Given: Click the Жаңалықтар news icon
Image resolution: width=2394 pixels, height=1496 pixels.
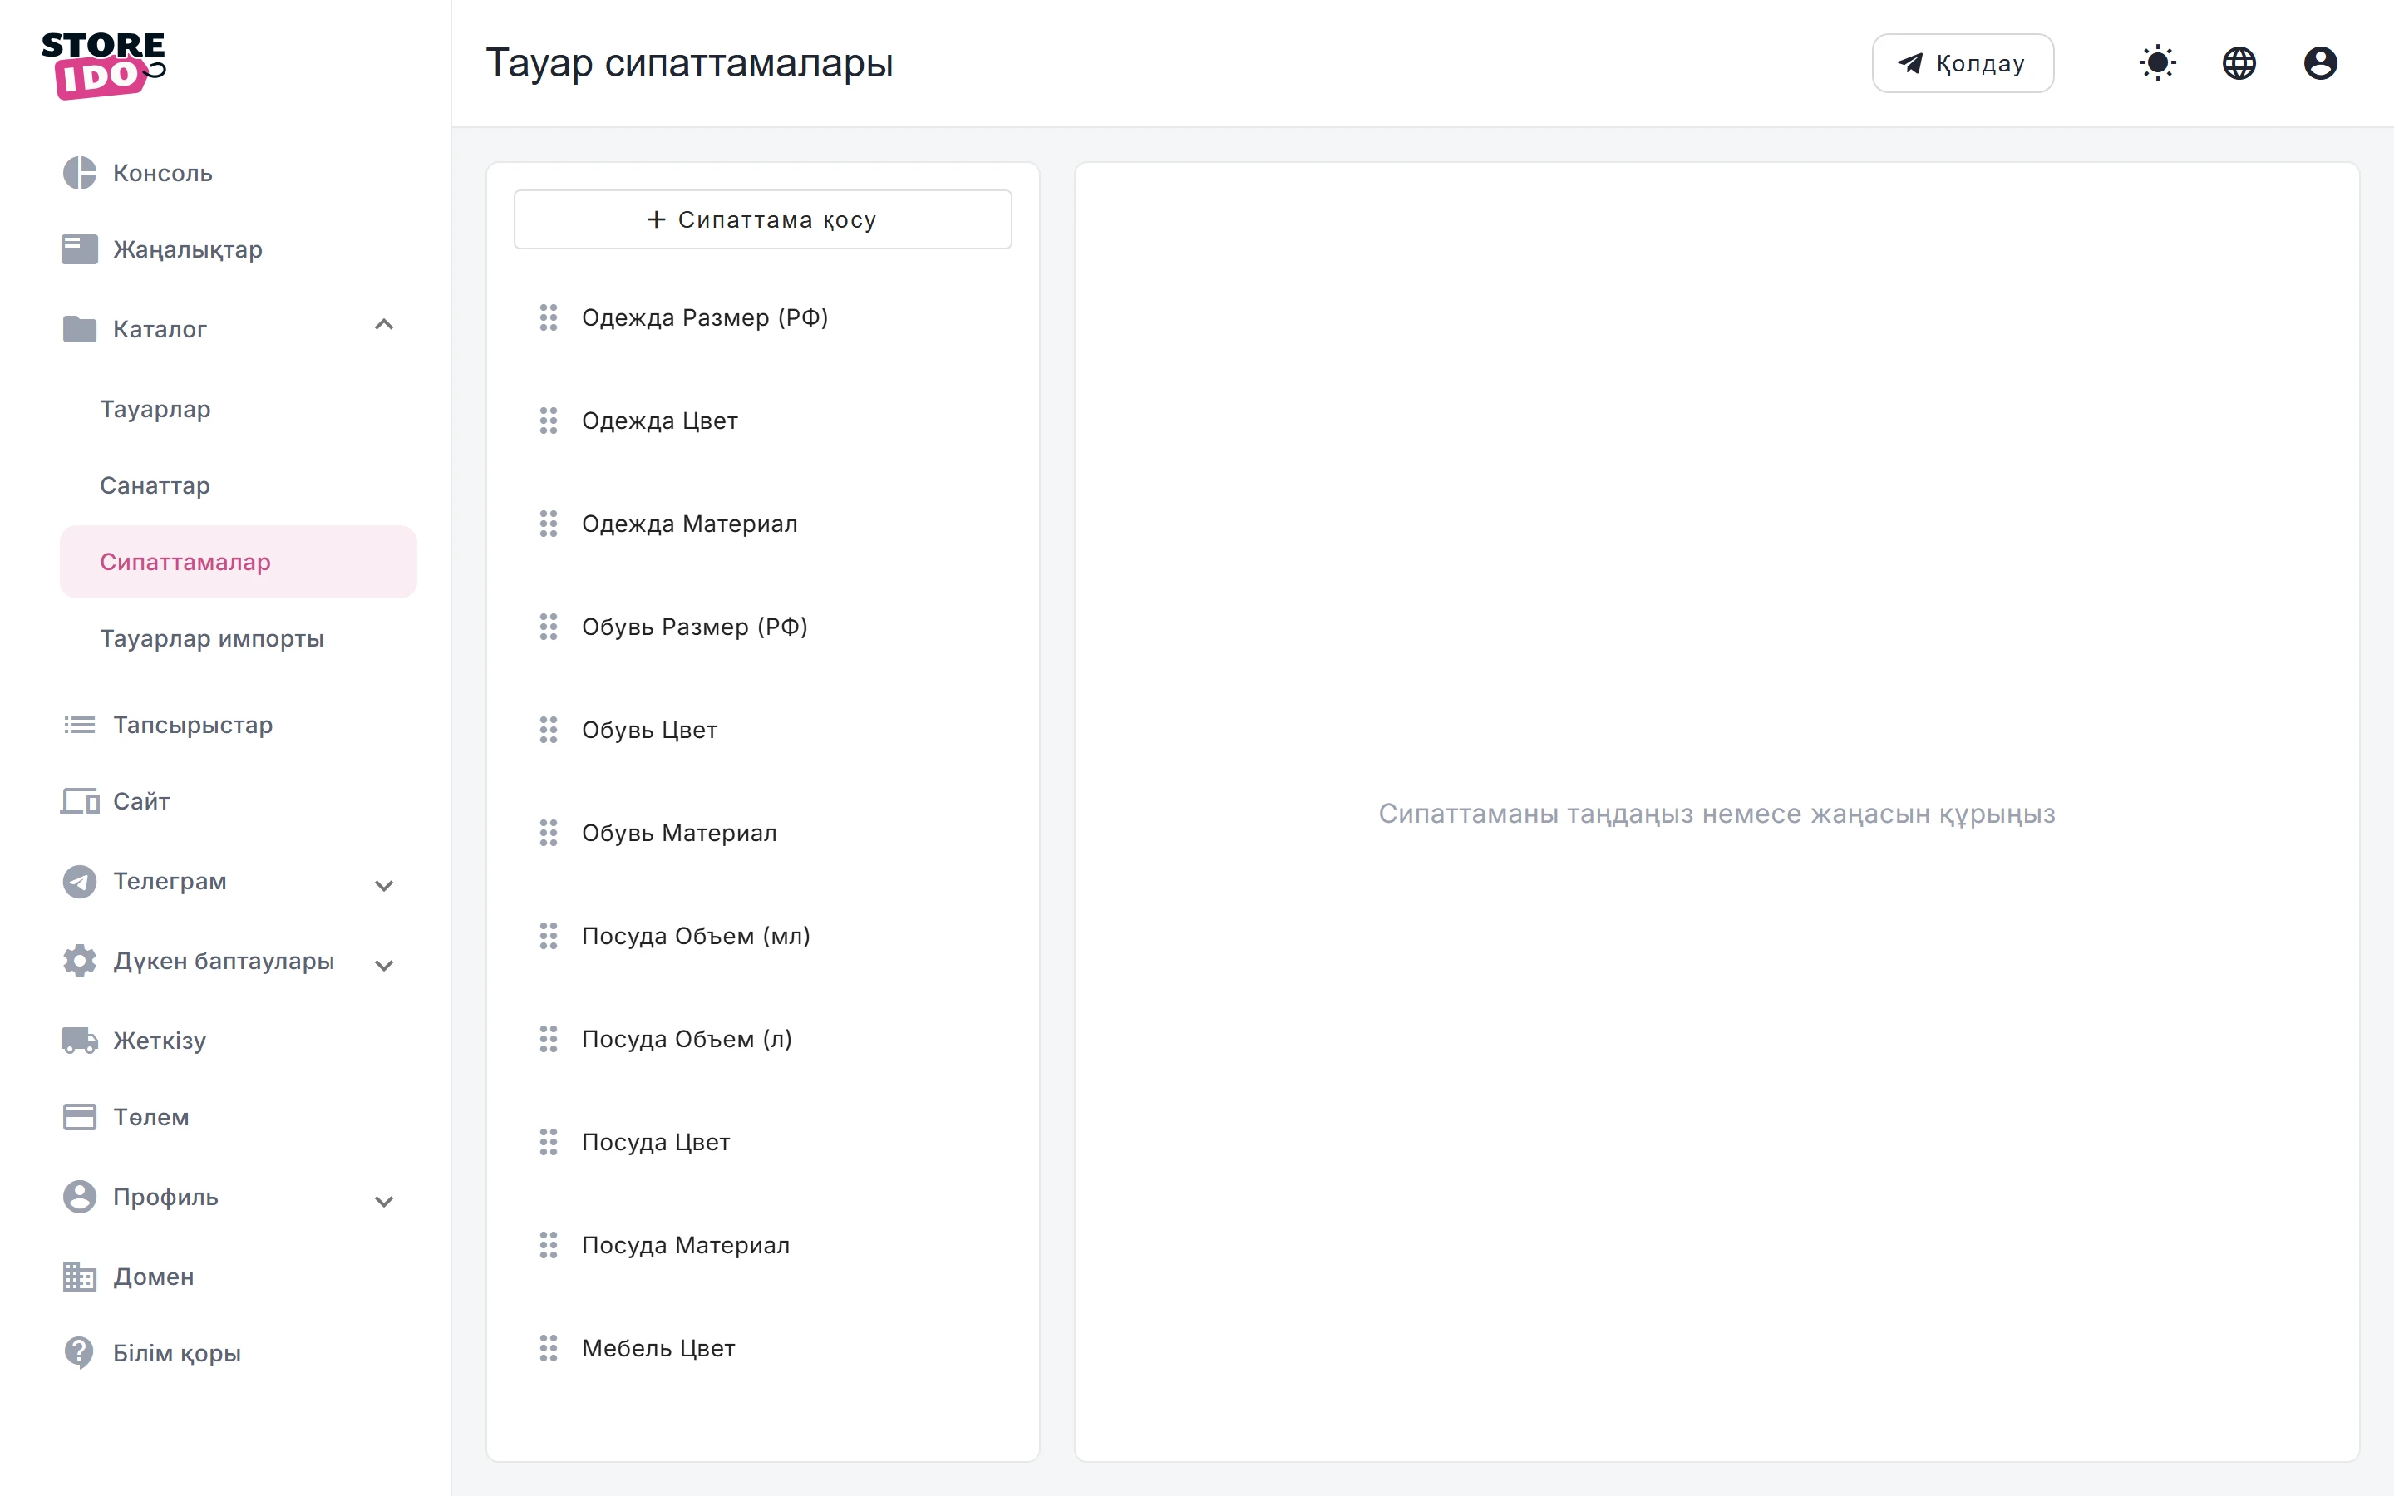Looking at the screenshot, I should pyautogui.click(x=79, y=249).
